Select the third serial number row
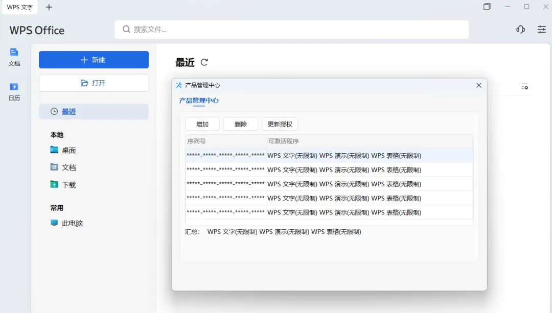The width and height of the screenshot is (552, 313). [329, 184]
